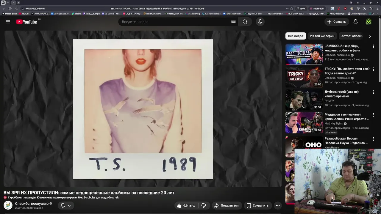Screen dimensions: 381x214
Task: Open the red adblock extension icon
Action: pos(345,9)
